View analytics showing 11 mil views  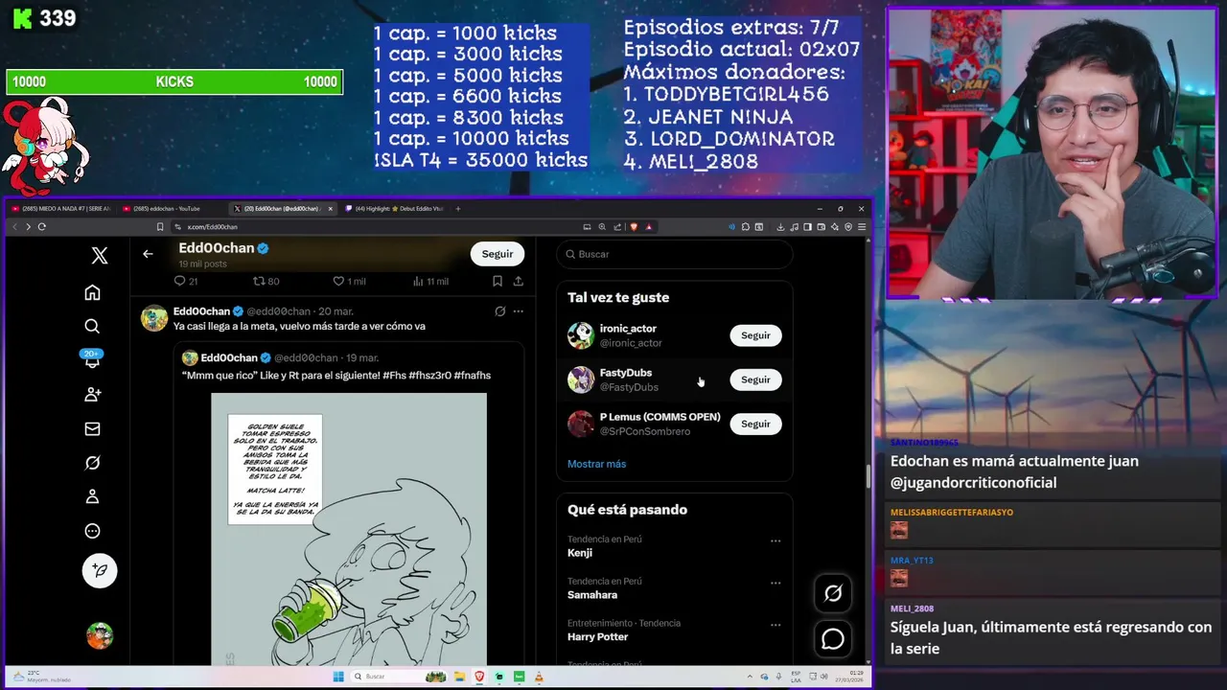(x=430, y=281)
